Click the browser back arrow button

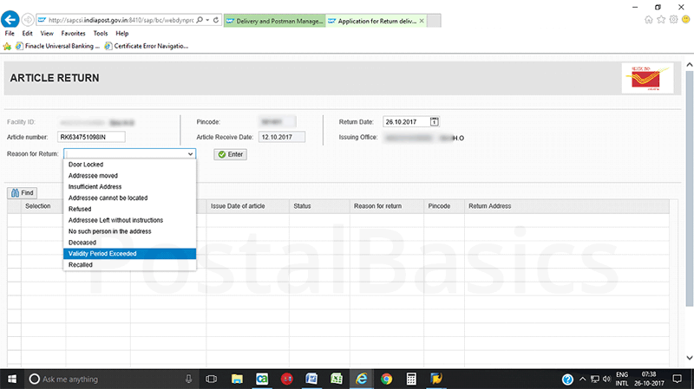(11, 19)
